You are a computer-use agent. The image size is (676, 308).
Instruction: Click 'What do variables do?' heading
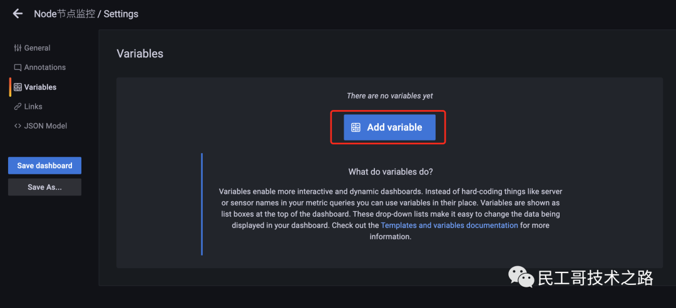(x=390, y=172)
